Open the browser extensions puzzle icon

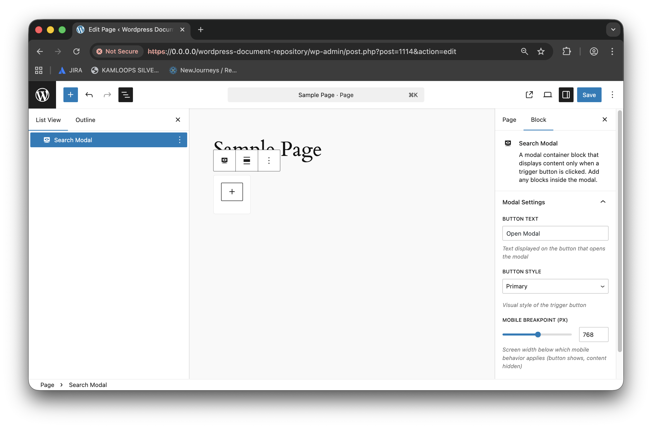click(566, 51)
